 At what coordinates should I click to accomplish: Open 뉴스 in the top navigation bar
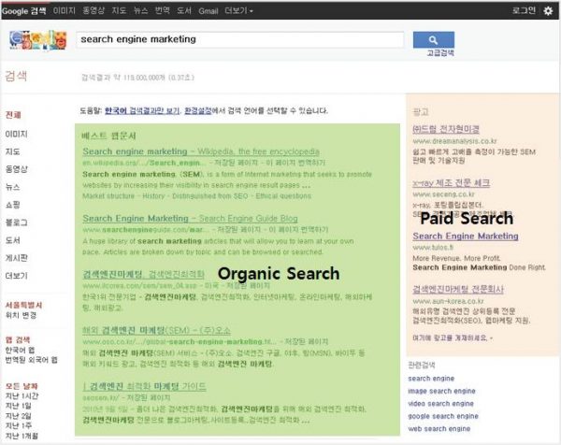[140, 10]
